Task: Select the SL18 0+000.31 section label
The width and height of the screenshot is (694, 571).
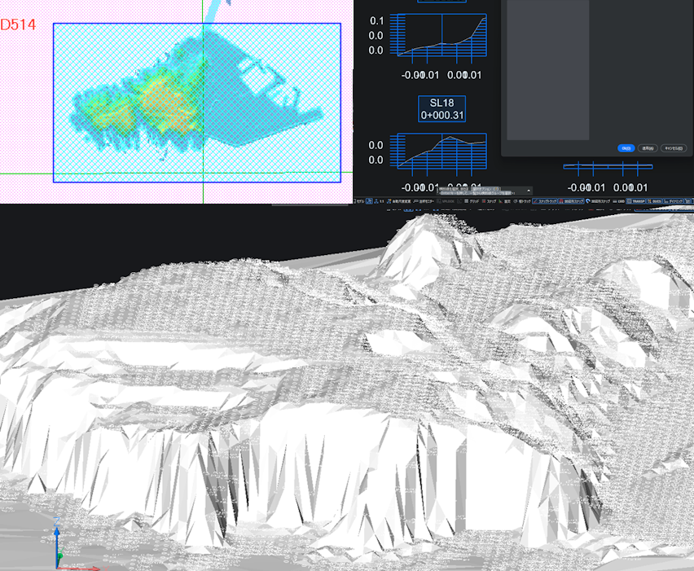Action: tap(441, 109)
